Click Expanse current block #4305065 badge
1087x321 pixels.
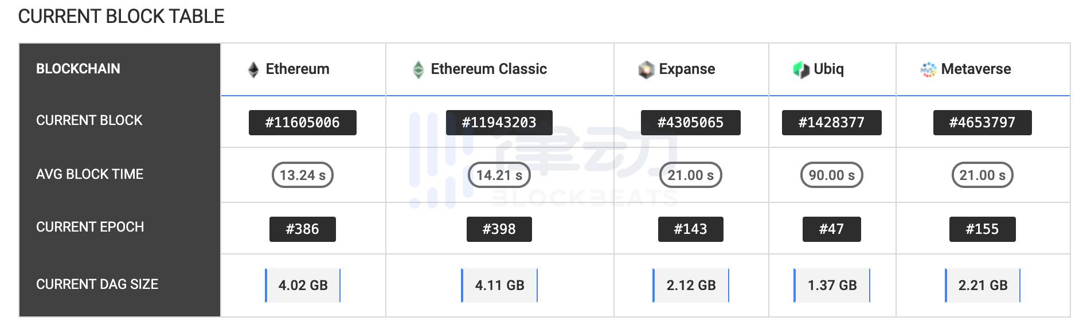690,123
